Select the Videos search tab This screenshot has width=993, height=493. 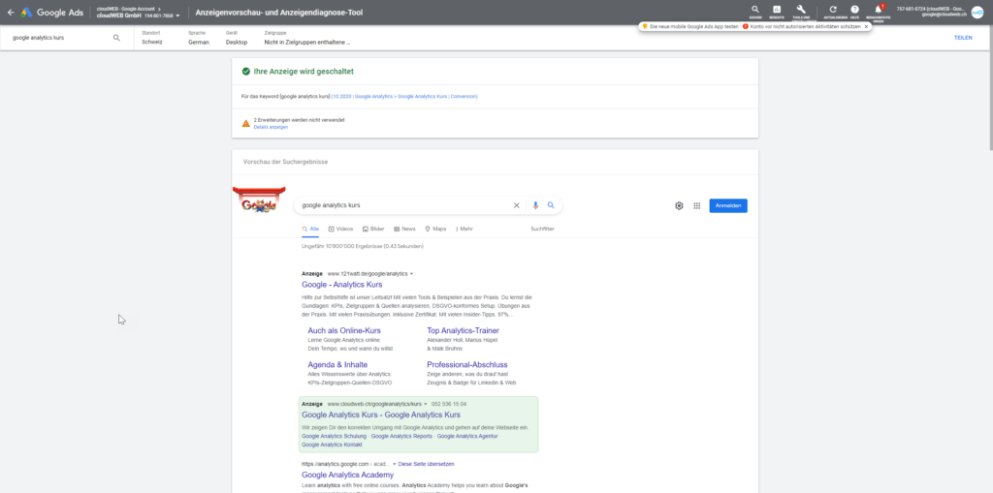click(x=340, y=230)
